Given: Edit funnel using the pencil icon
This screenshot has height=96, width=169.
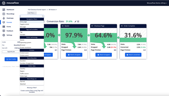Looking at the screenshot, I should coord(75,22).
